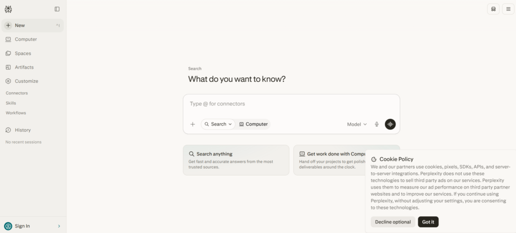The image size is (516, 233).
Task: Switch to Computer mode toggle
Action: pyautogui.click(x=253, y=124)
